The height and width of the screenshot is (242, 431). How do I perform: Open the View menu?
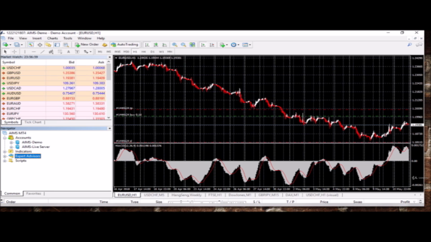[x=23, y=38]
